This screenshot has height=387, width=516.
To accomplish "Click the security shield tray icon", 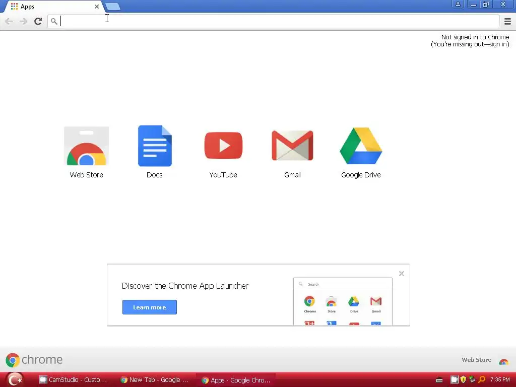I will click(x=464, y=379).
